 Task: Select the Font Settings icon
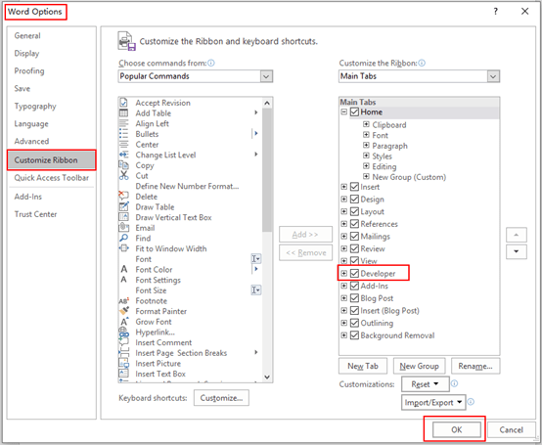tap(123, 280)
